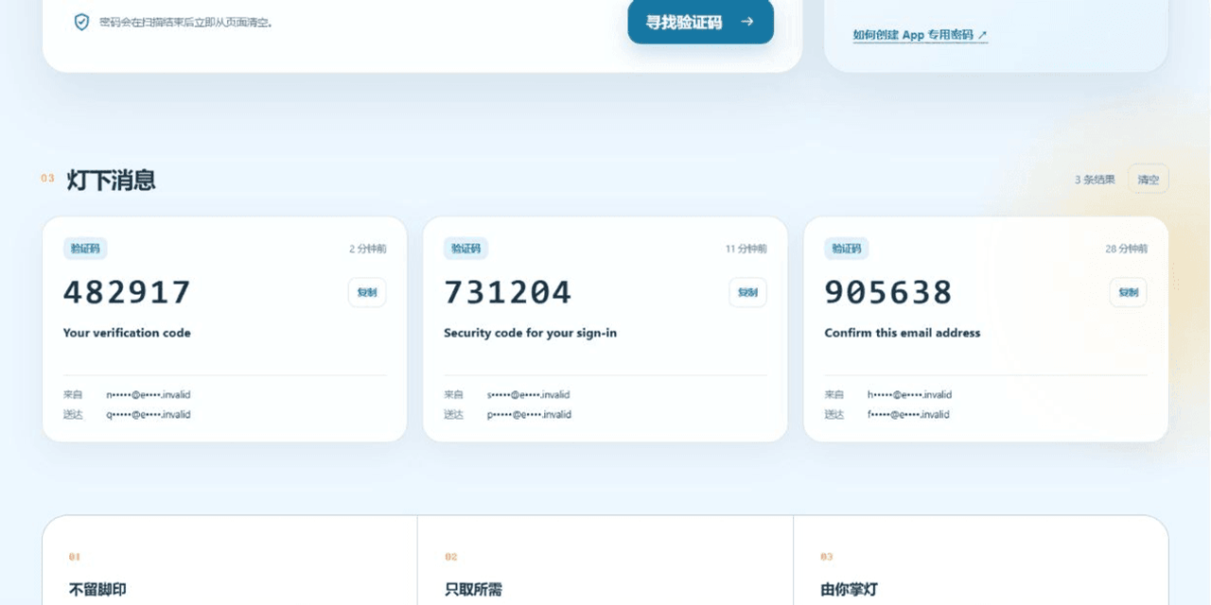1211x605 pixels.
Task: Click the subject Security code for your sign-in
Action: (530, 333)
